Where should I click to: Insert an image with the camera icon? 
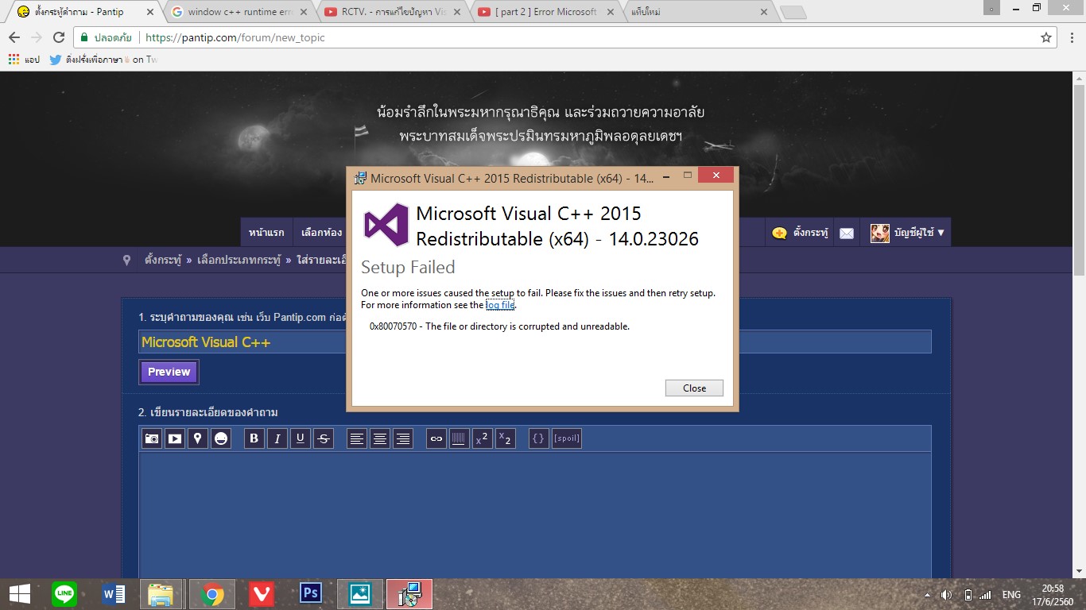[152, 438]
